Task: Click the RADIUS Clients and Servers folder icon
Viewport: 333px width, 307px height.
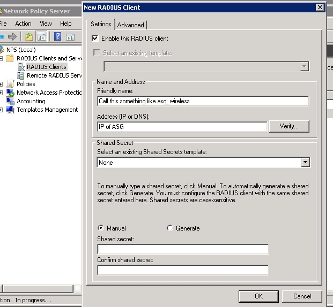Action: tap(10, 58)
